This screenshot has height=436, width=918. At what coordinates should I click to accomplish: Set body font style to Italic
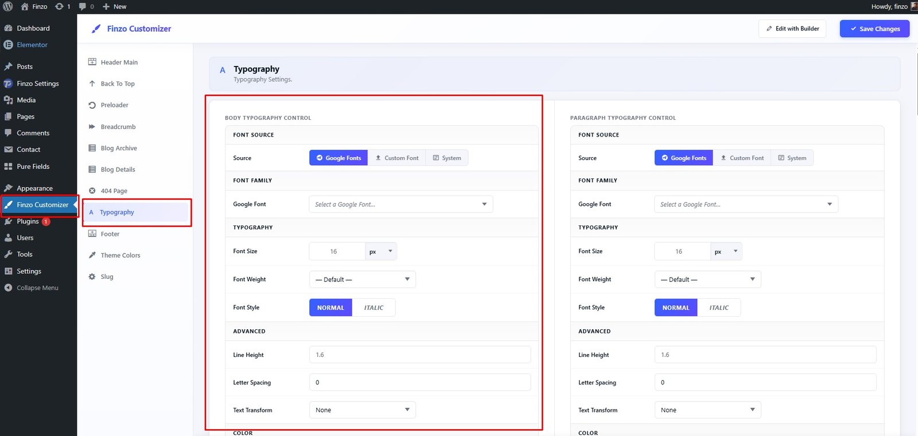click(374, 307)
